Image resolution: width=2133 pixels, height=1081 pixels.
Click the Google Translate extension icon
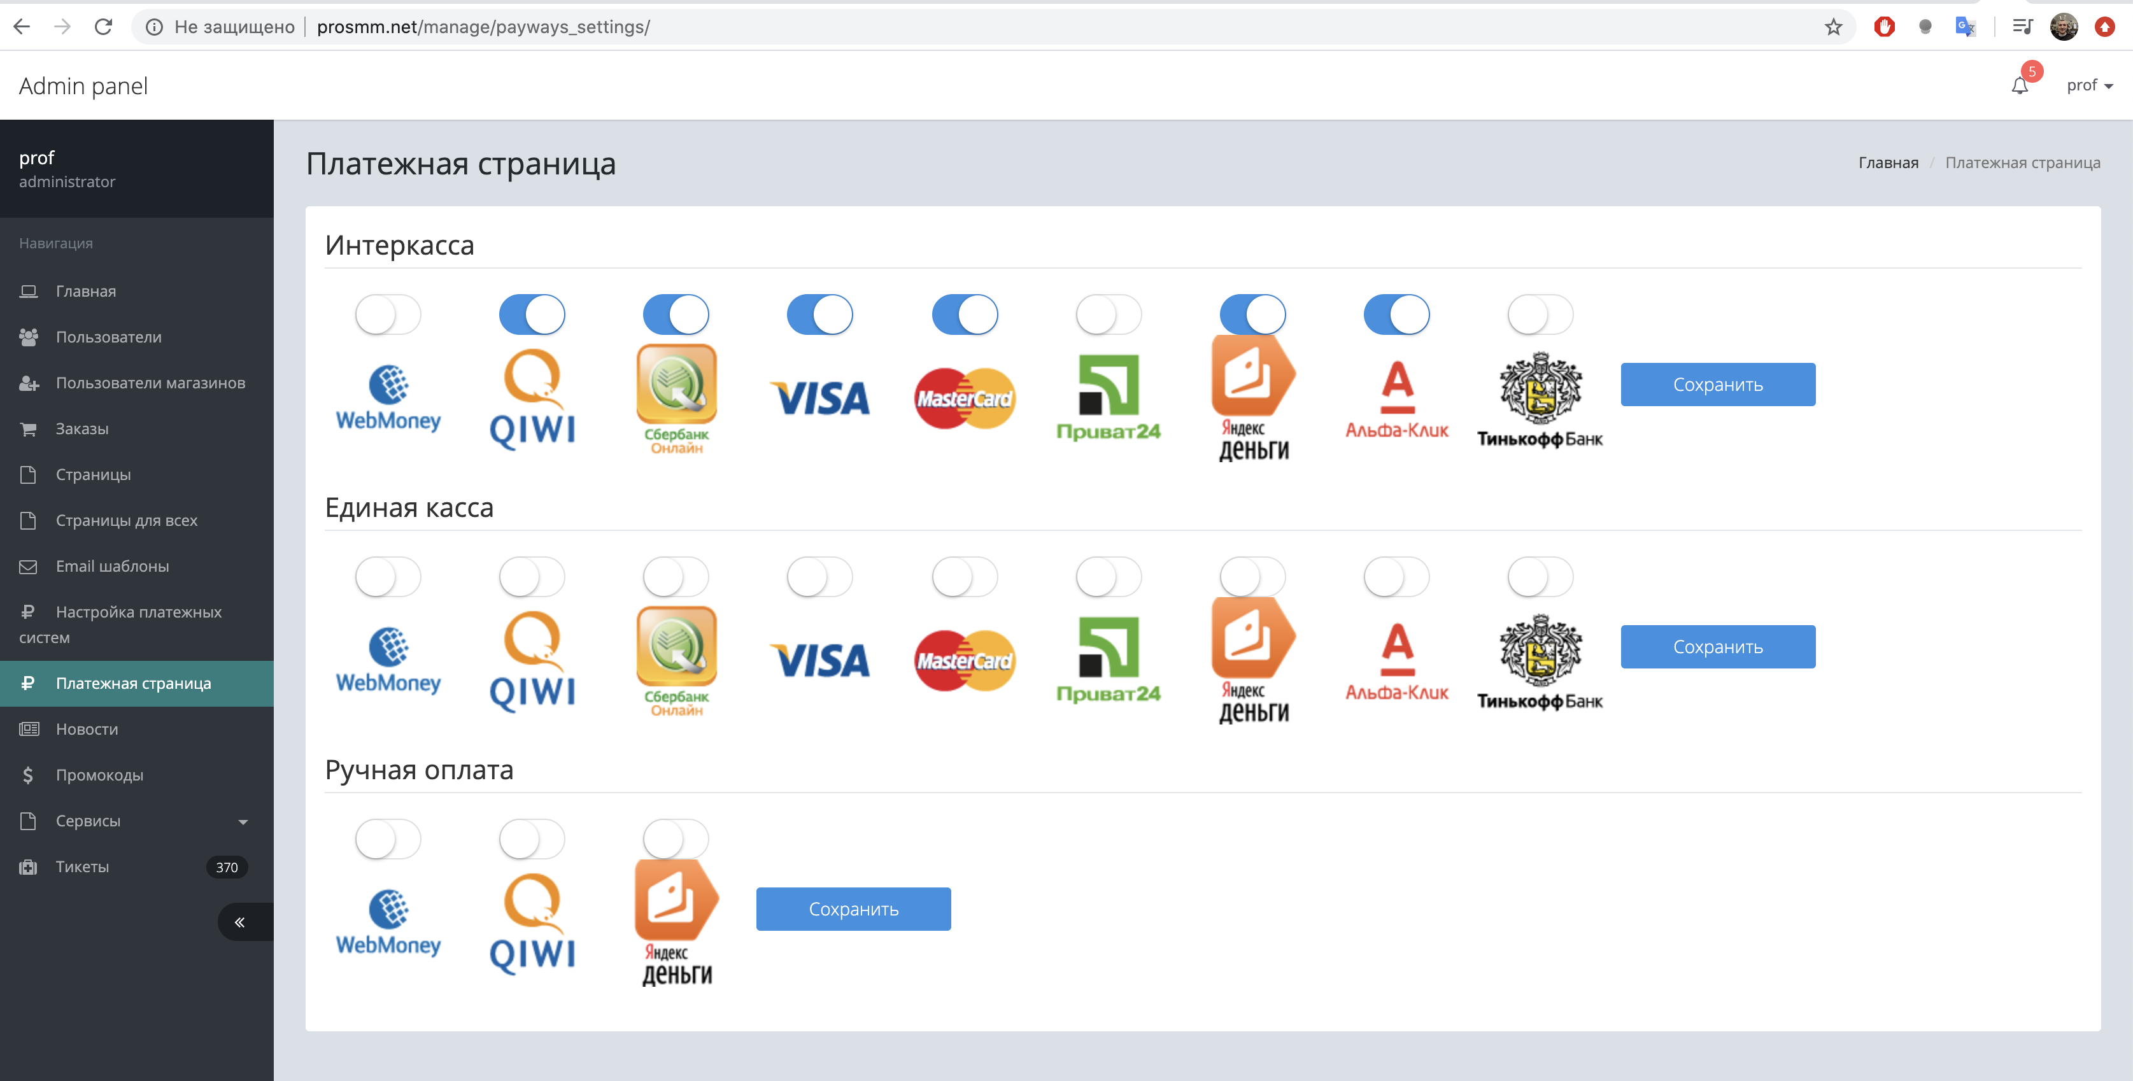[1964, 27]
